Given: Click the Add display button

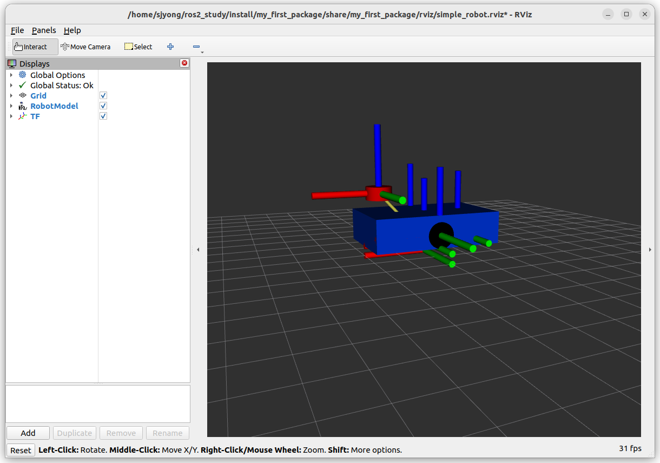Looking at the screenshot, I should (28, 433).
